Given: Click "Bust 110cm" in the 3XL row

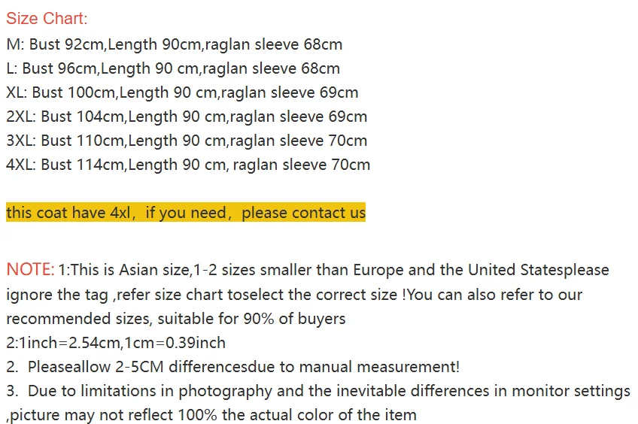Looking at the screenshot, I should 81,141.
